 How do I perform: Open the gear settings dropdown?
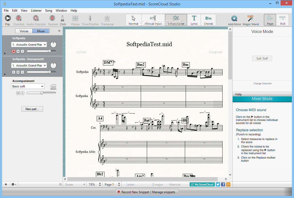14,184
